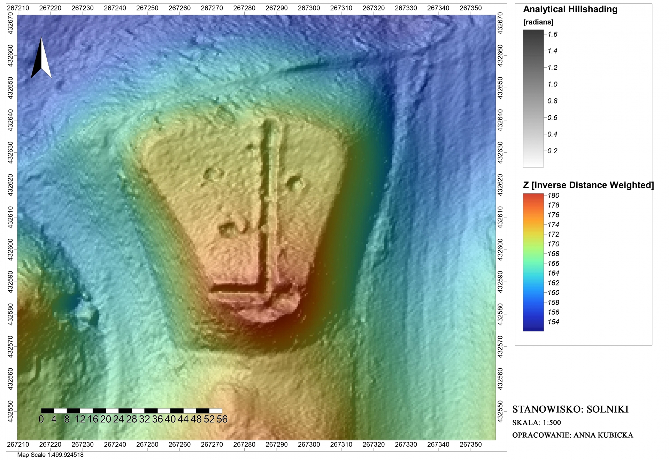The image size is (669, 460).
Task: Click right axis northing label 432570
Action: [x=500, y=346]
